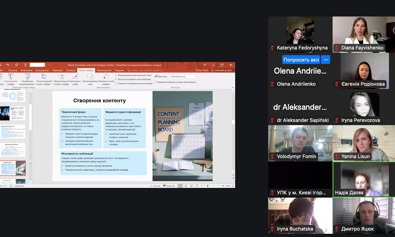The height and width of the screenshot is (237, 395).
Task: Toggle Use Timings checkbox
Action: point(116,79)
